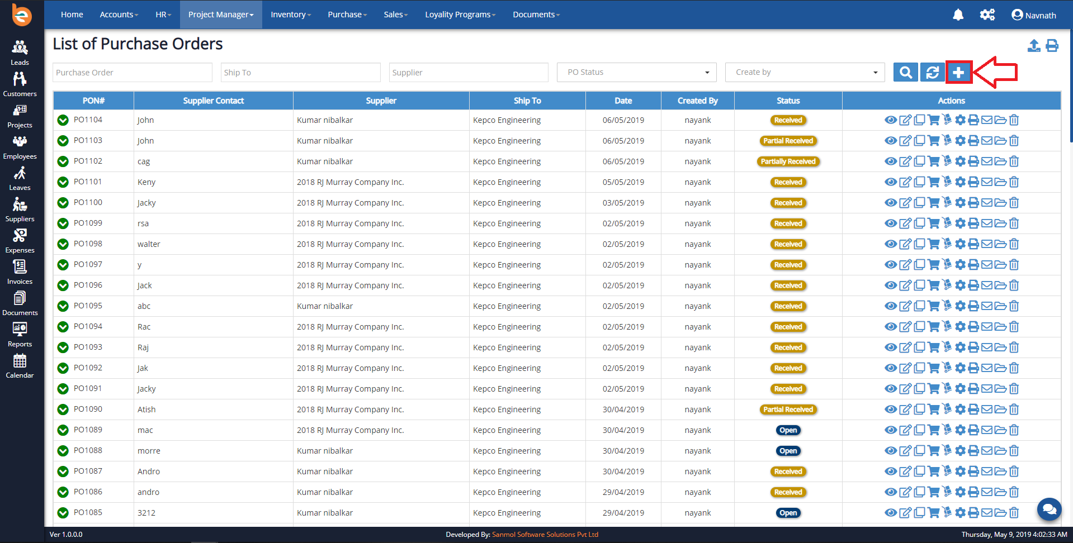
Task: View PO1104 with the eye icon
Action: point(891,120)
